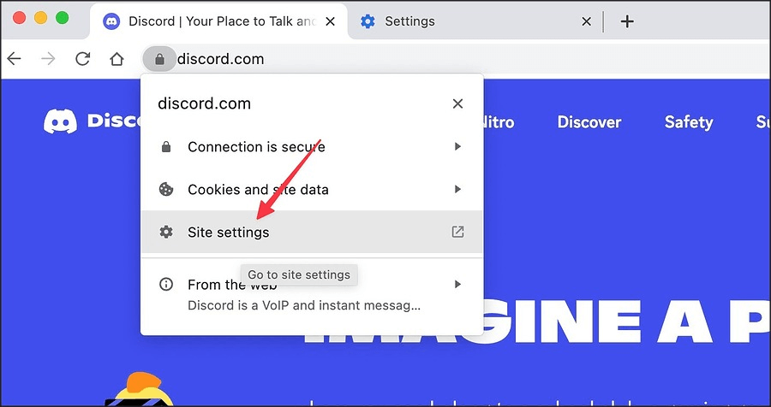Screen dimensions: 771x407
Task: Click the info icon next to From the web
Action: 166,284
